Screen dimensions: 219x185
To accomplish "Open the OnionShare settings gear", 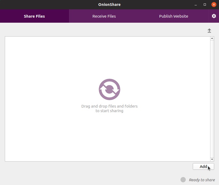I will coord(214,16).
